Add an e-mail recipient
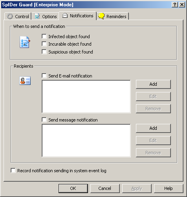This screenshot has height=197, width=187. pyautogui.click(x=153, y=84)
